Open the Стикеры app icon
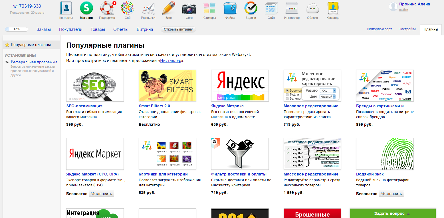 pos(209,9)
